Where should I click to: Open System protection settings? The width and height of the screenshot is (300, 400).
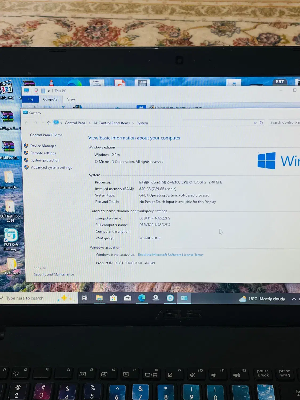pos(45,160)
